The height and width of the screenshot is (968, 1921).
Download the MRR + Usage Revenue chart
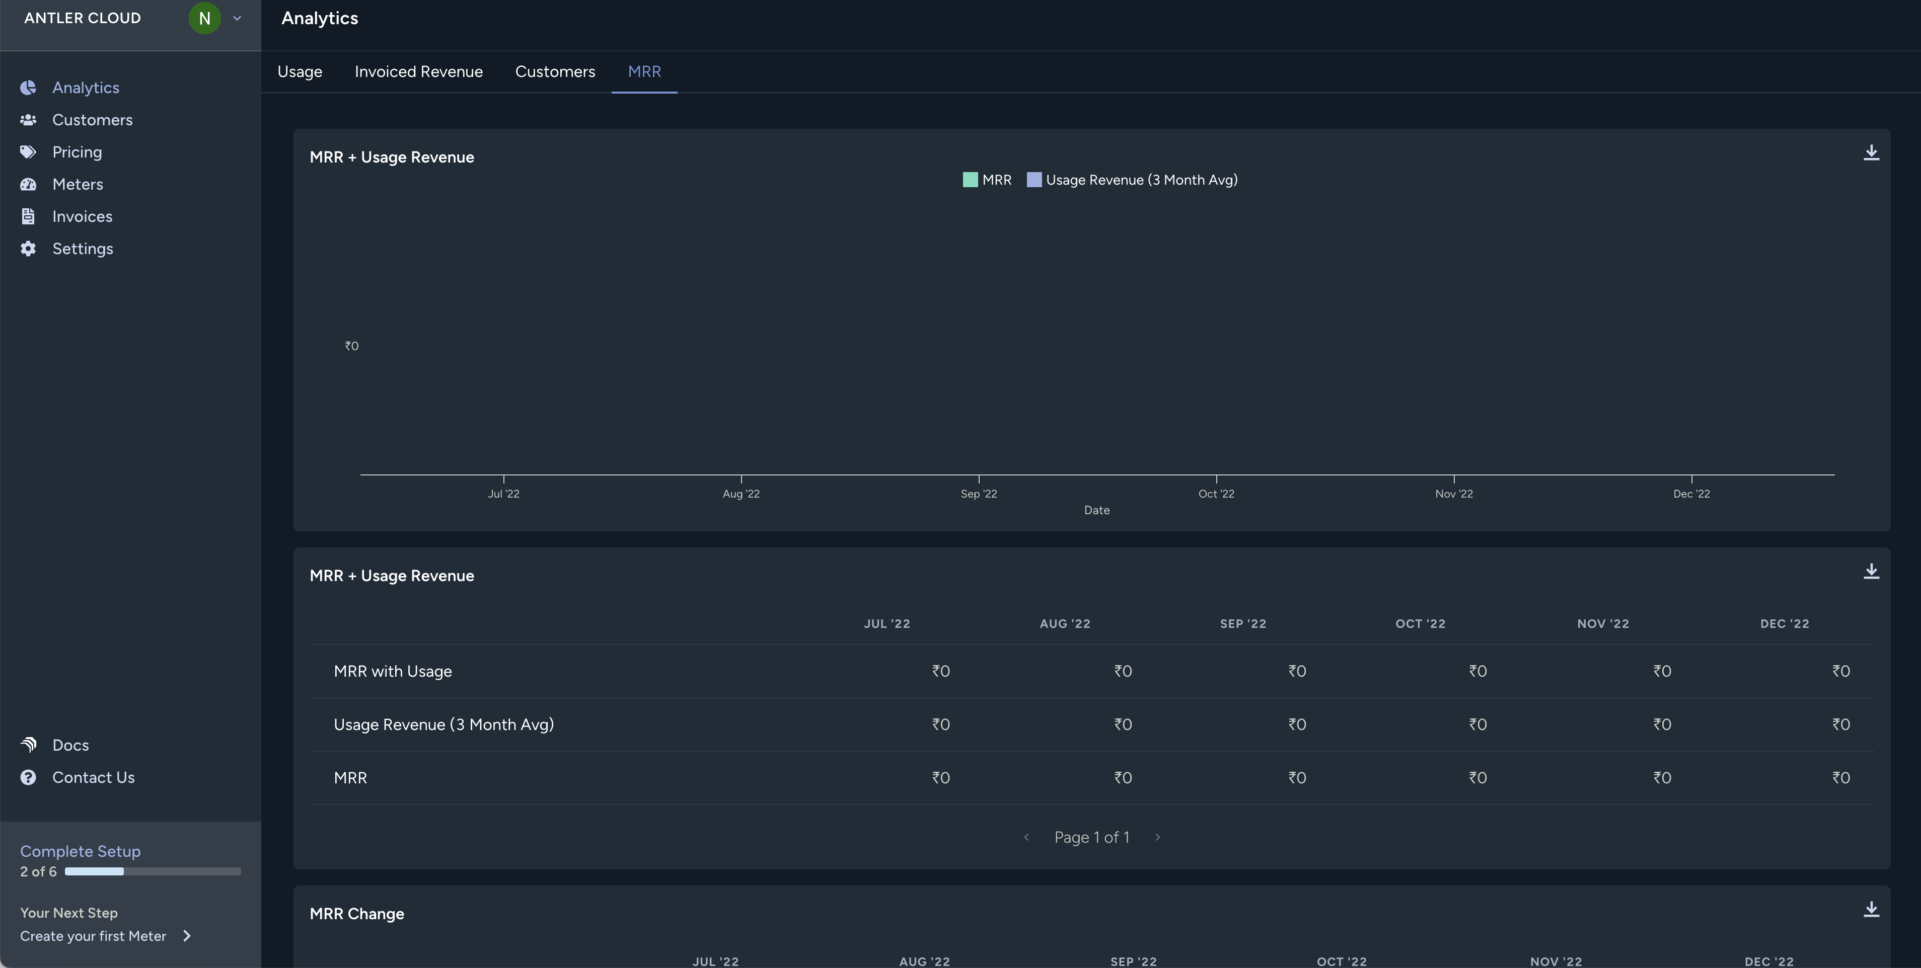point(1871,153)
